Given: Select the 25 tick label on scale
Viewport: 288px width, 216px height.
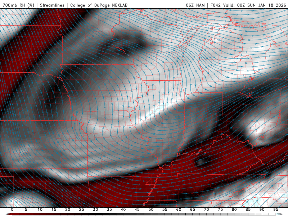Looking at the screenshot, I should pos(82,210).
